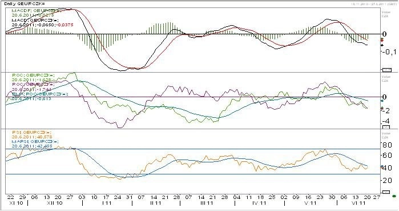Click the red MACD signal value marker on axis
399x211 pixels.
pyautogui.click(x=382, y=40)
